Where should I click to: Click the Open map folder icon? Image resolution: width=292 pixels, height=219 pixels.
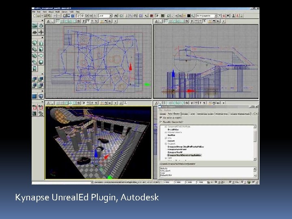[x=39, y=16]
